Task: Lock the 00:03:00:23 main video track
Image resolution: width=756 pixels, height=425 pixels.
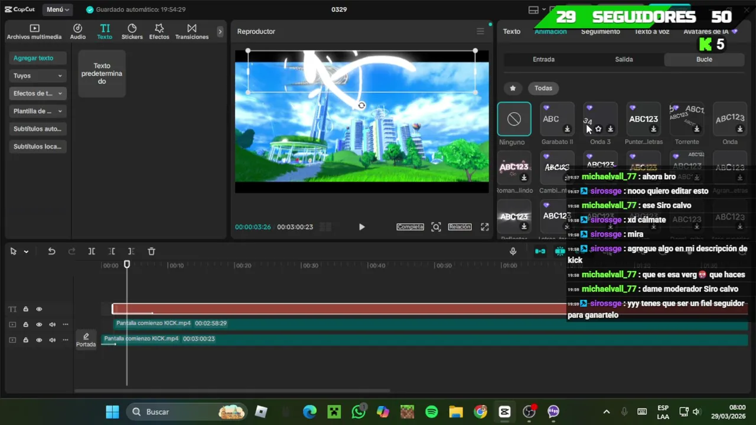Action: pos(26,340)
